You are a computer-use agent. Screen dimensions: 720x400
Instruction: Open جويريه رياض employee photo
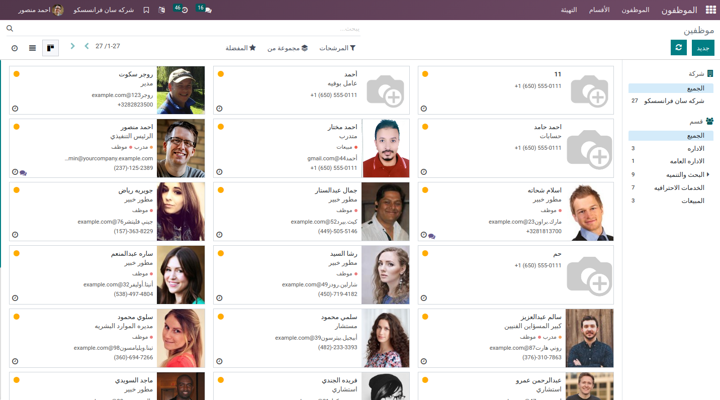pyautogui.click(x=181, y=212)
